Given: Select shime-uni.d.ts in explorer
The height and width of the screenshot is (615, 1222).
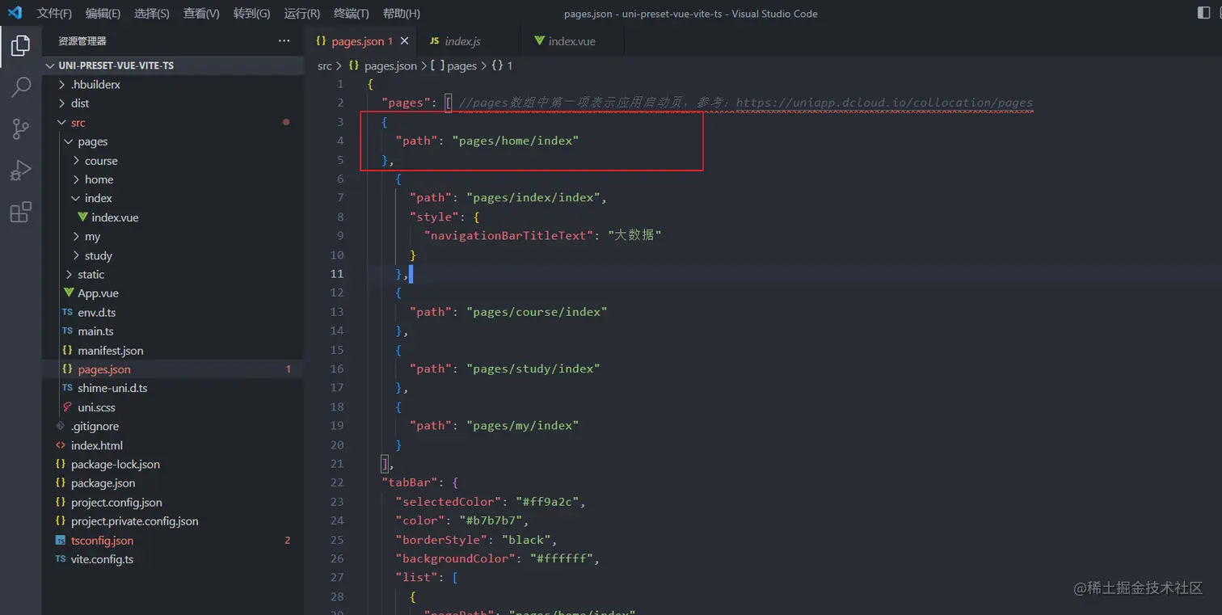Looking at the screenshot, I should tap(112, 388).
